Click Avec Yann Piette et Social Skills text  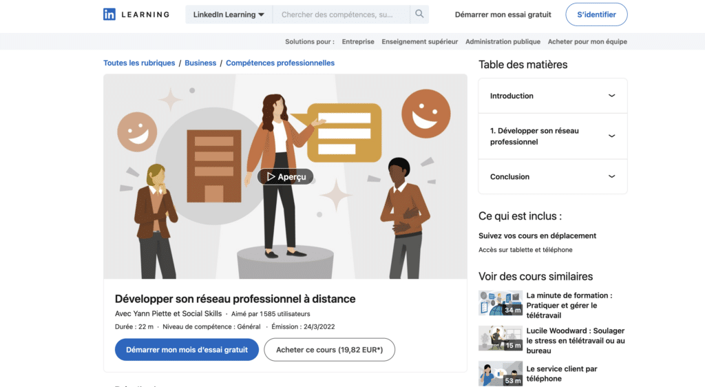coord(168,314)
